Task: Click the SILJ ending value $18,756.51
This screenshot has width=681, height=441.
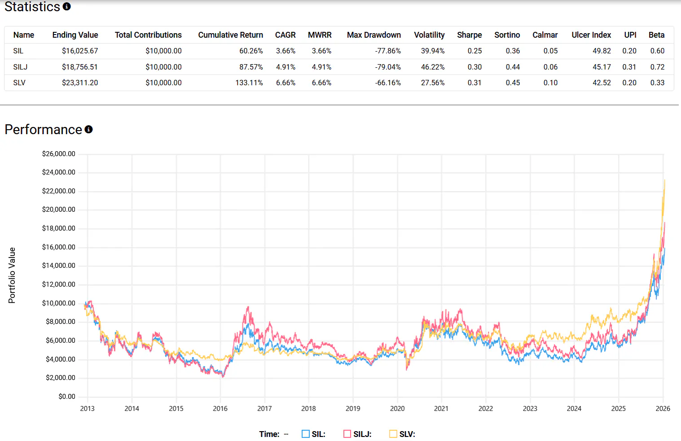Action: click(80, 67)
